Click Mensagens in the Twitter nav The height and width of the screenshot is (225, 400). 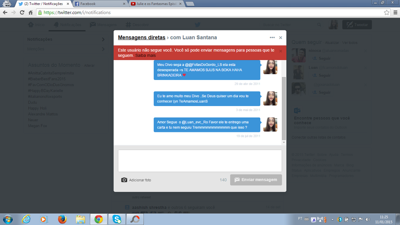(x=103, y=25)
